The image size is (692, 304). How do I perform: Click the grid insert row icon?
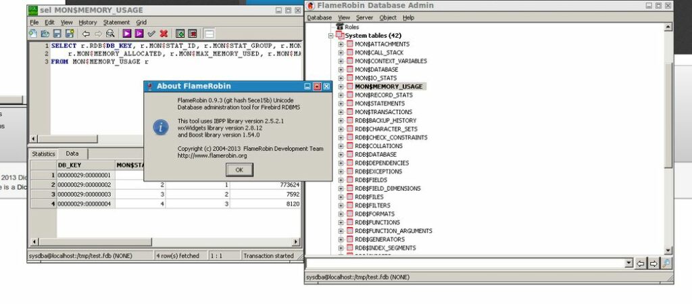pos(180,34)
